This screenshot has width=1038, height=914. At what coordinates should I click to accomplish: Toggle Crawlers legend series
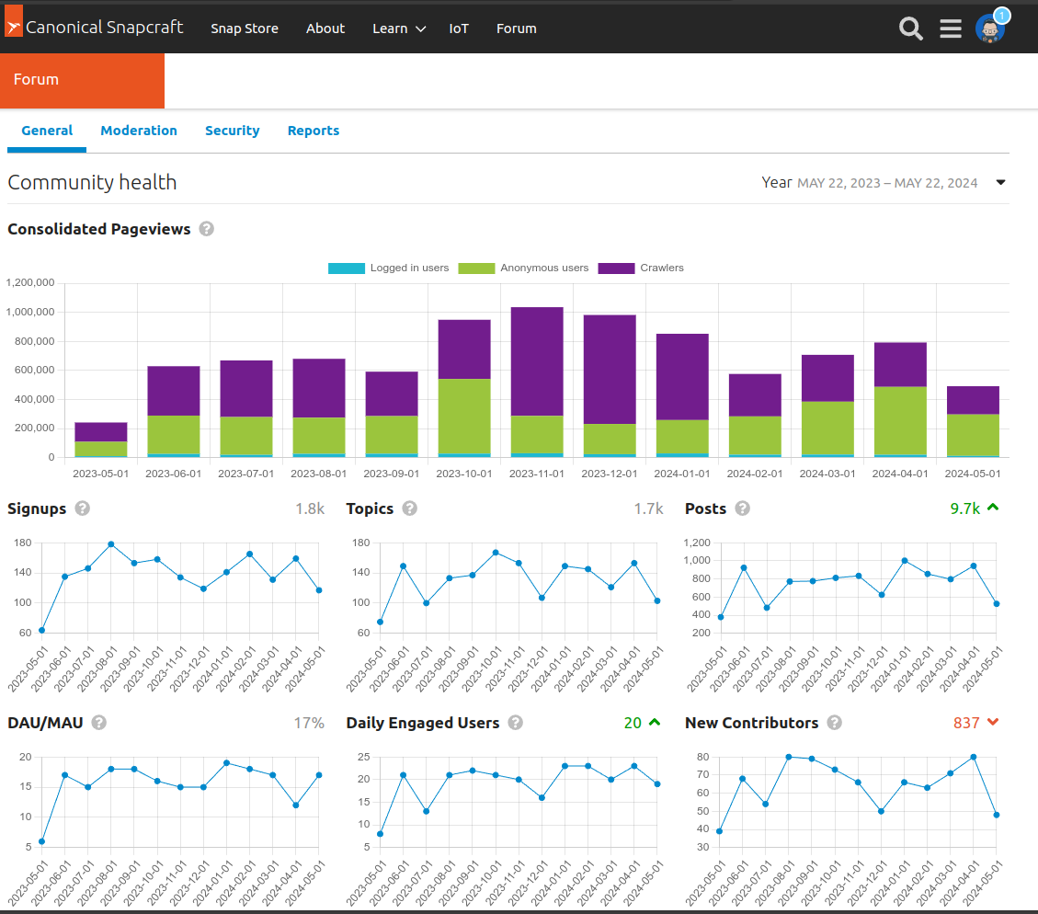coord(641,268)
